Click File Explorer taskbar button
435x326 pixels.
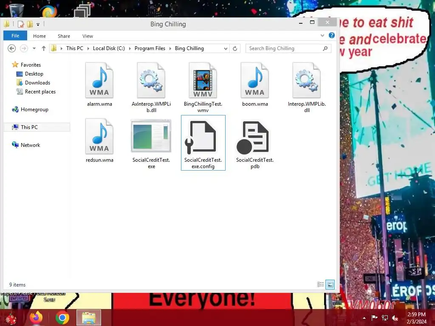tap(89, 318)
